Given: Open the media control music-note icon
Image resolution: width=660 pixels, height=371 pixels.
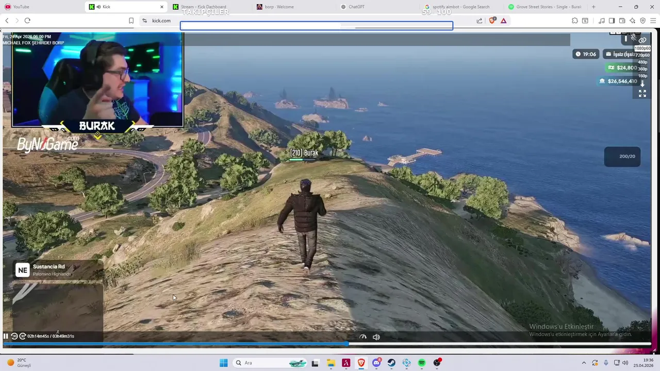Looking at the screenshot, I should (x=601, y=21).
